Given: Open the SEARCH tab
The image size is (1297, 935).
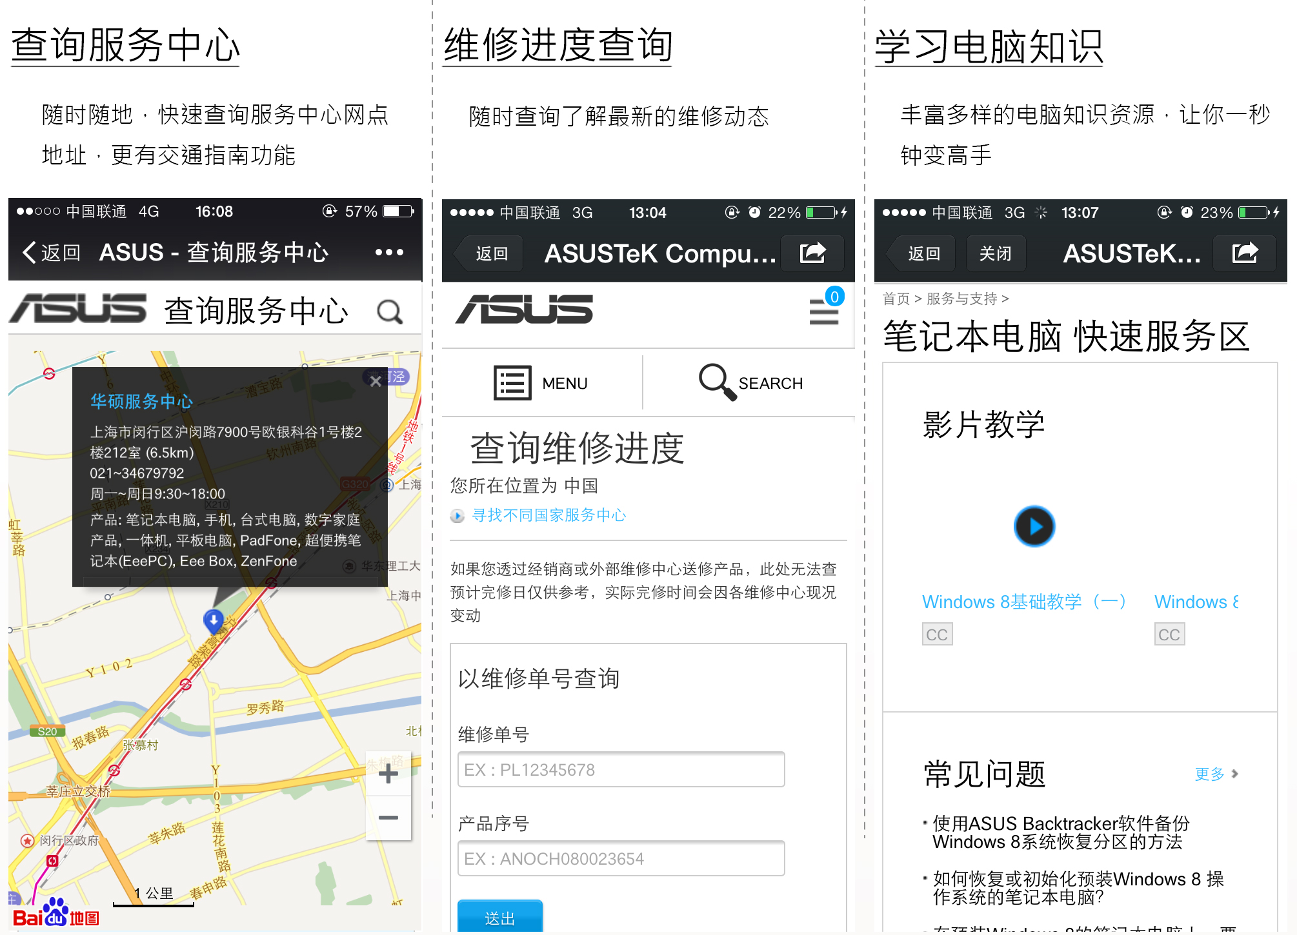Looking at the screenshot, I should pyautogui.click(x=750, y=383).
